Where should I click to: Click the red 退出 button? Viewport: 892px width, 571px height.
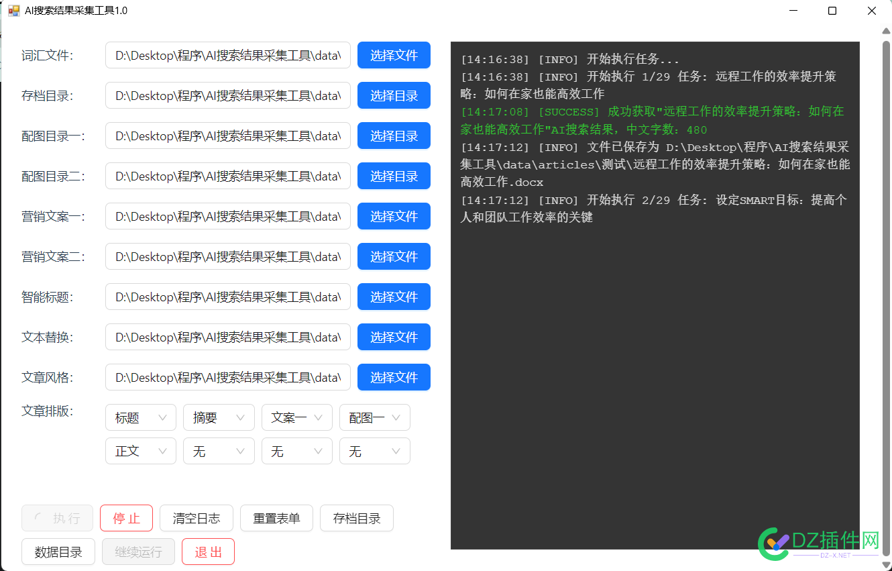[208, 552]
